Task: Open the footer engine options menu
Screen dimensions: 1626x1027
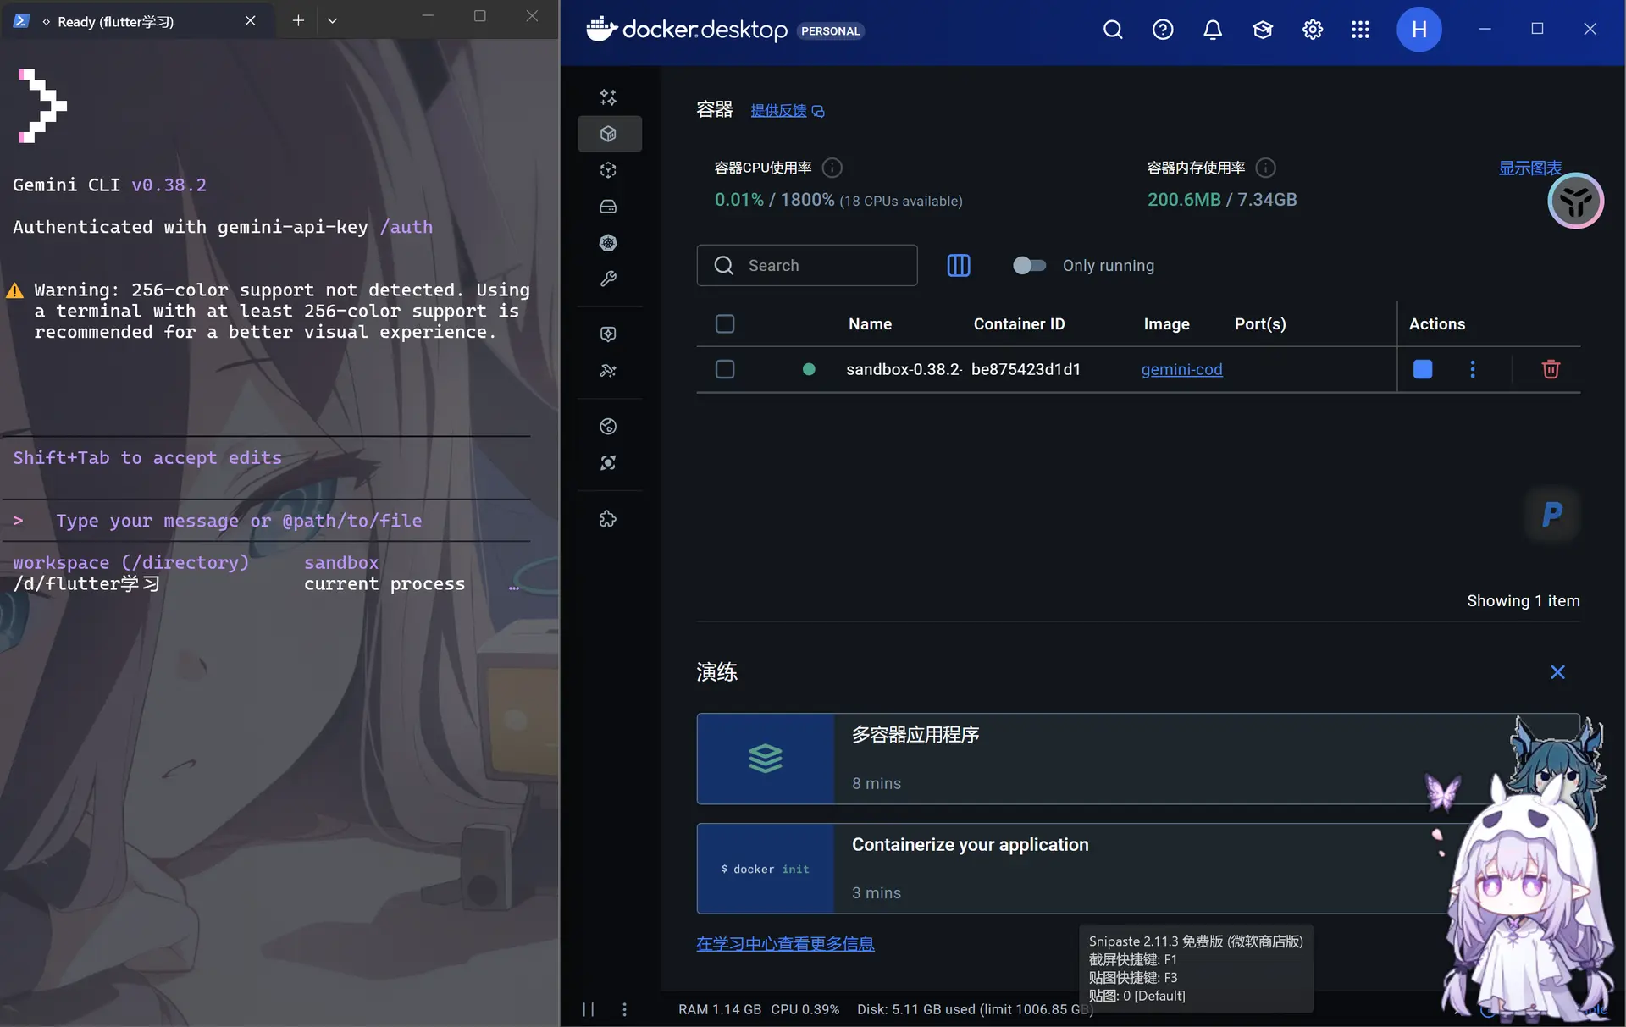Action: pyautogui.click(x=624, y=1009)
